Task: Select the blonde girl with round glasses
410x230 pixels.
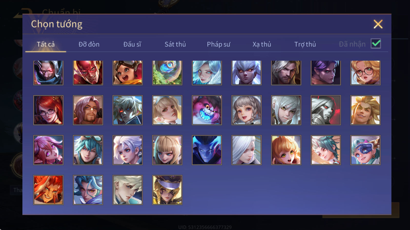Action: 365,73
